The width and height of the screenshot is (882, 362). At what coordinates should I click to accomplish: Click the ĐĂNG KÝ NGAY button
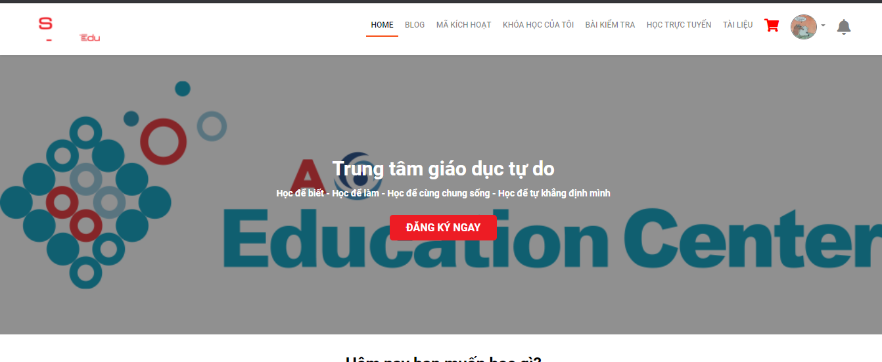[443, 228]
